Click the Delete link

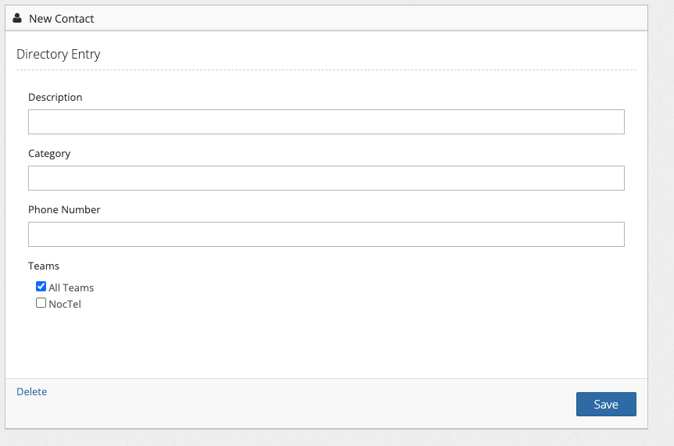pos(31,391)
